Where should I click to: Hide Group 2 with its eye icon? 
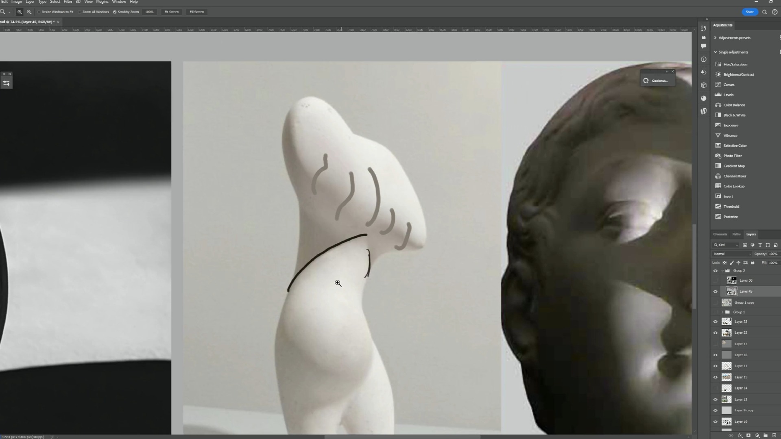coord(716,271)
